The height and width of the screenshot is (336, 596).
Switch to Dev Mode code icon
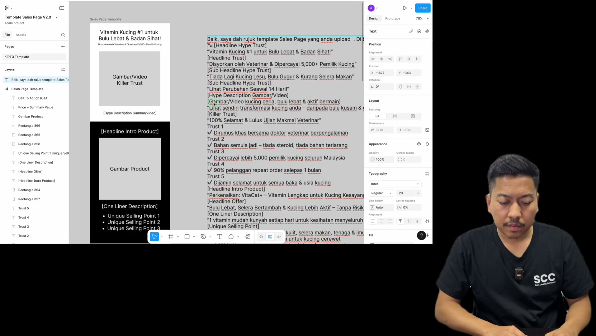(x=279, y=237)
